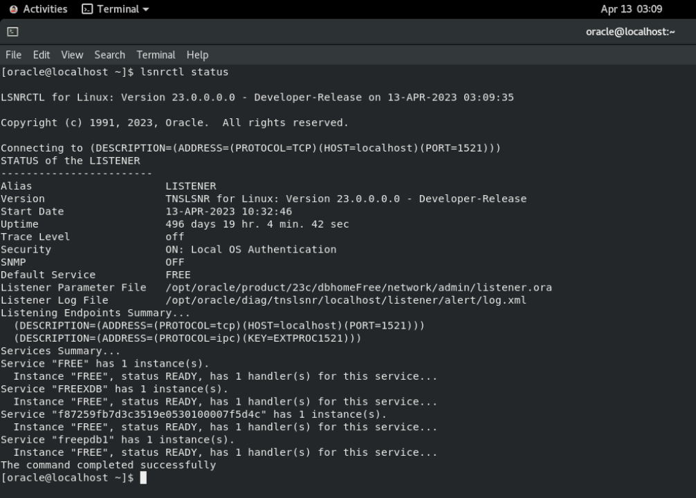This screenshot has height=498, width=696.
Task: Click the SNMP value OFF
Action: (x=174, y=262)
